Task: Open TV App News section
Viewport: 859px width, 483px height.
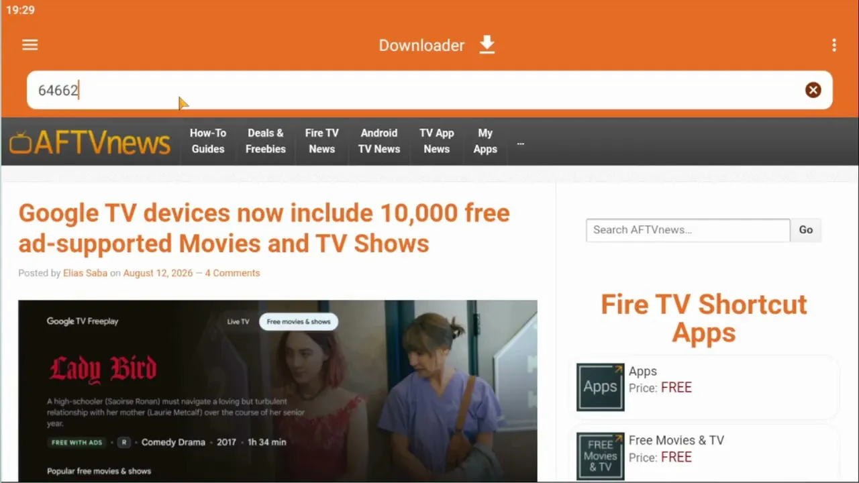Action: (x=437, y=141)
